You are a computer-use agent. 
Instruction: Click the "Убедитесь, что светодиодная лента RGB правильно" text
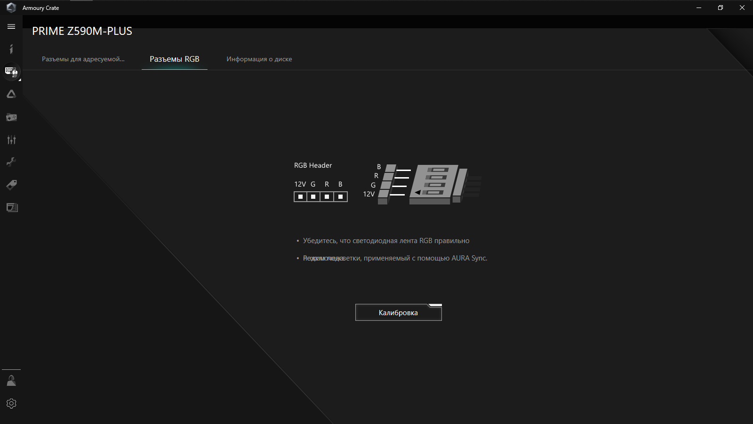click(x=386, y=241)
